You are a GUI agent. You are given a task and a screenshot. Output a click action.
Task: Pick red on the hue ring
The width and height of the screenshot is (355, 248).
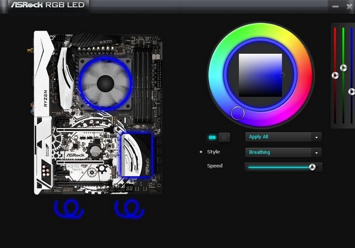tap(305, 76)
